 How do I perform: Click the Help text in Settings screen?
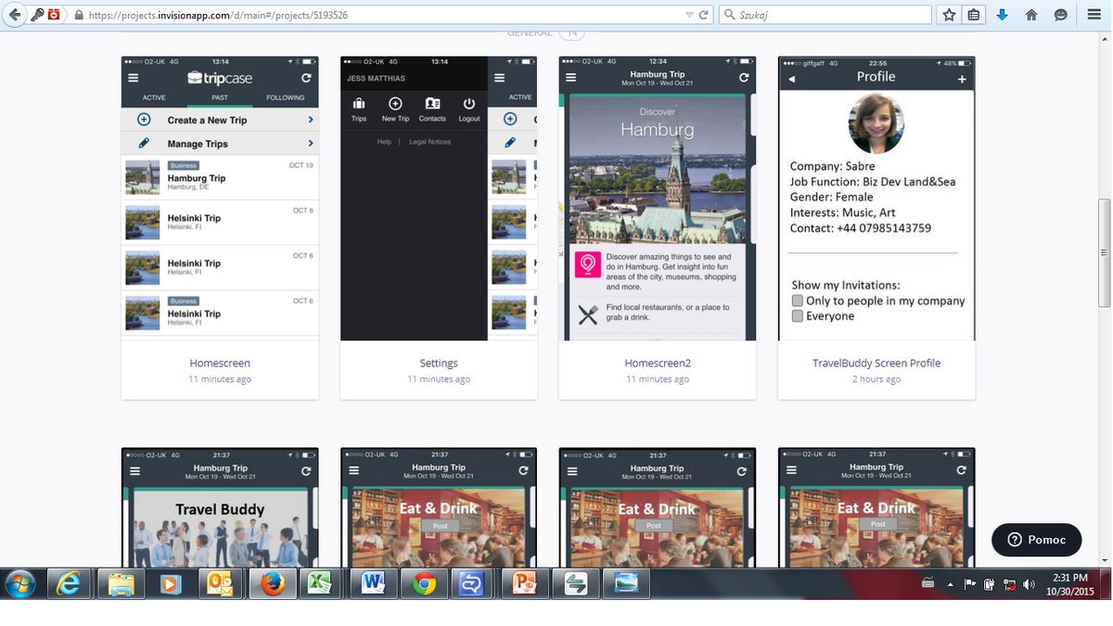tap(384, 142)
